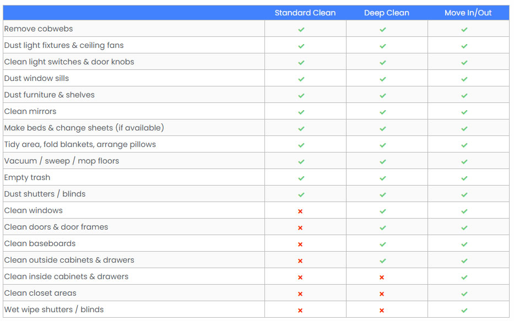
Task: Click Move In/Out checkmark for Clean closet areas
Action: (464, 294)
